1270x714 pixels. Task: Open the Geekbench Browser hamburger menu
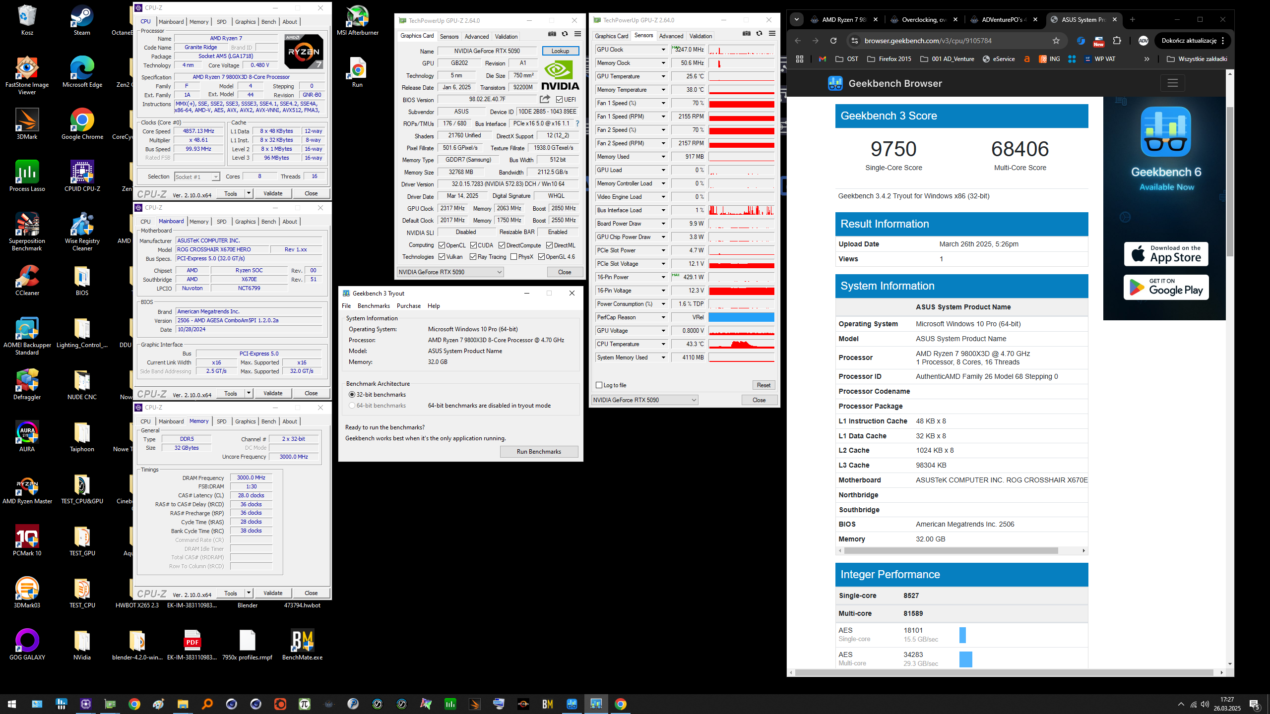pos(1172,83)
